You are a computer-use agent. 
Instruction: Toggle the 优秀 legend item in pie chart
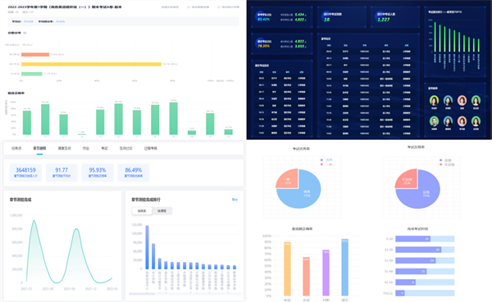tap(326, 160)
